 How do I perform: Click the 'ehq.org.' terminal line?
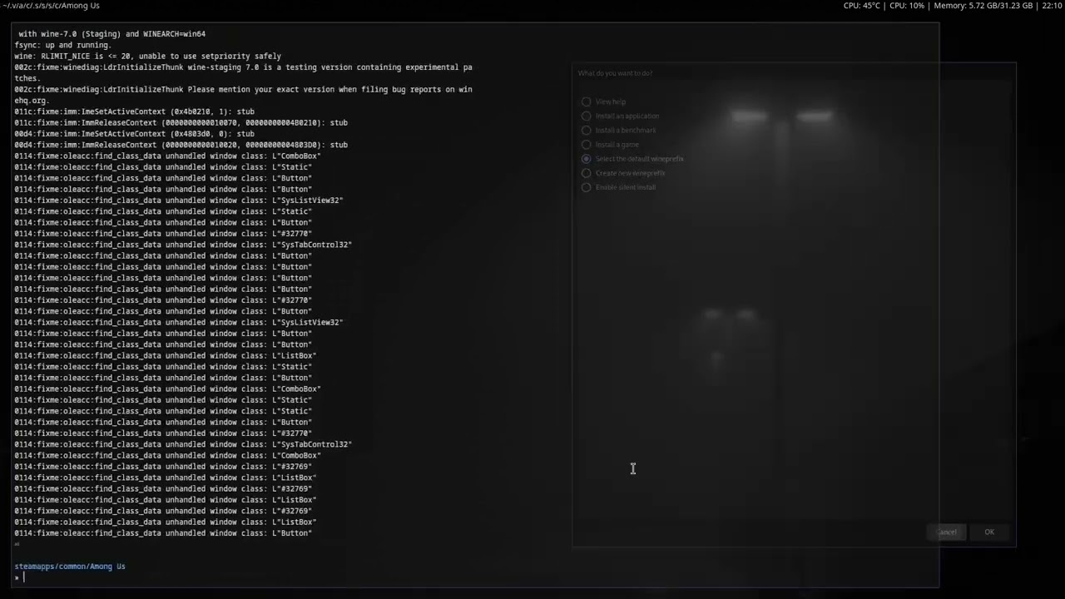(x=32, y=101)
